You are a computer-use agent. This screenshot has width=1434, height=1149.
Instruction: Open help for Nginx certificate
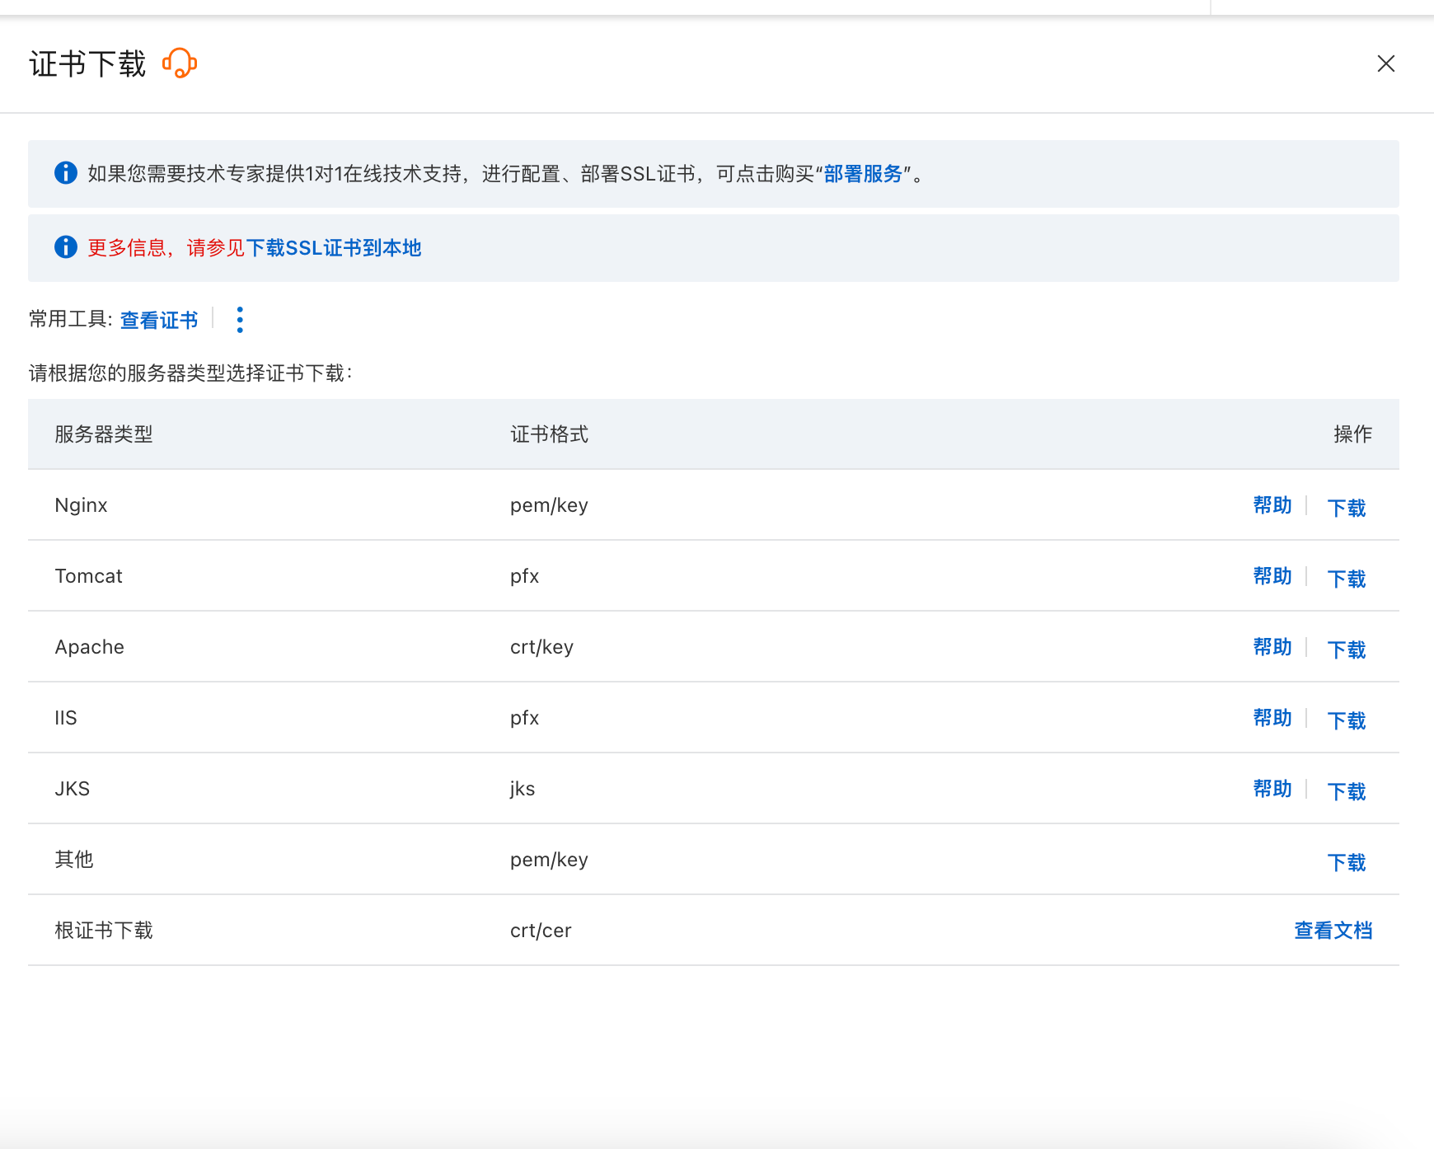click(x=1272, y=505)
